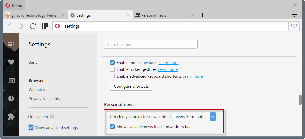
Task: Disable Enable mouse gestures checkbox
Action: 112,63
